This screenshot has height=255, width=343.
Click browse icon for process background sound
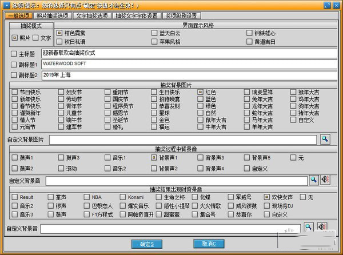pyautogui.click(x=313, y=180)
